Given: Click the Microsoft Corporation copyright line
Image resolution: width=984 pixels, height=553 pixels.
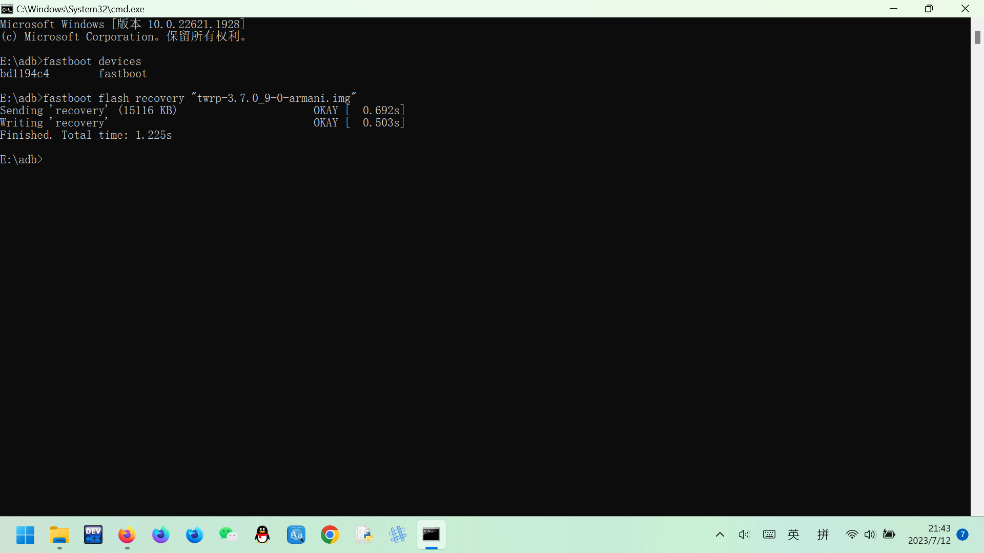Looking at the screenshot, I should coord(125,37).
